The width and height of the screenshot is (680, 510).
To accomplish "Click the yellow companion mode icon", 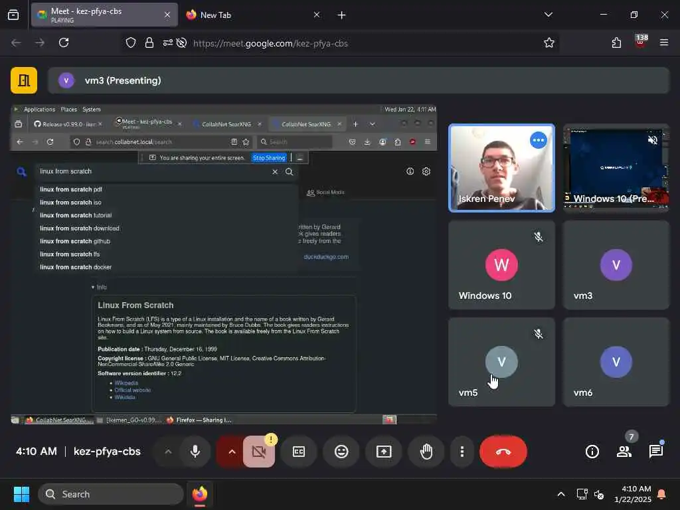I will (x=24, y=80).
